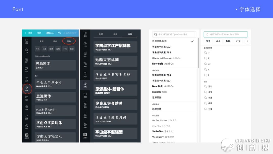Click the search icon next to recent search 'k'
Screen dimensions: 273x154
coord(206,58)
